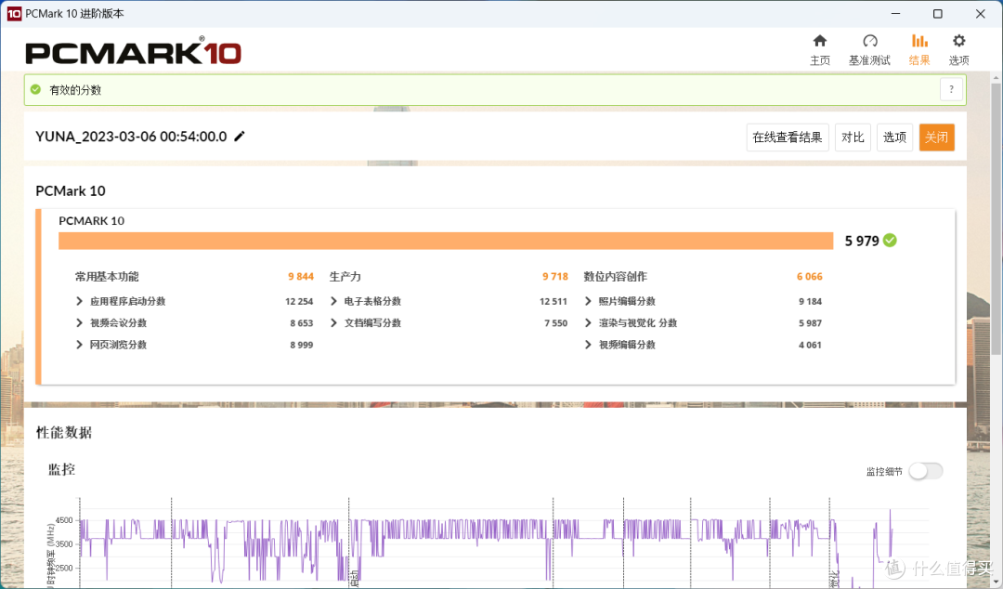Click the value 12 511
Image resolution: width=1003 pixels, height=589 pixels.
pos(554,302)
